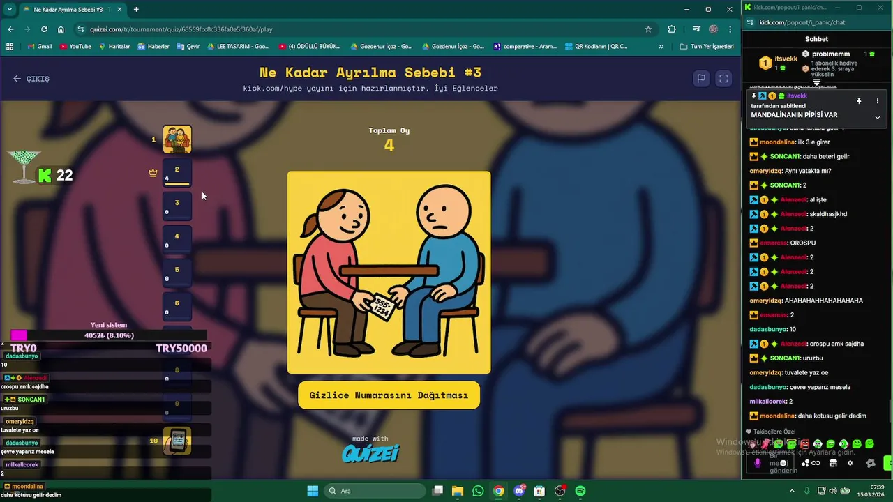This screenshot has height=502, width=893.
Task: Expand hidden bookmarks with double chevron
Action: pyautogui.click(x=661, y=47)
